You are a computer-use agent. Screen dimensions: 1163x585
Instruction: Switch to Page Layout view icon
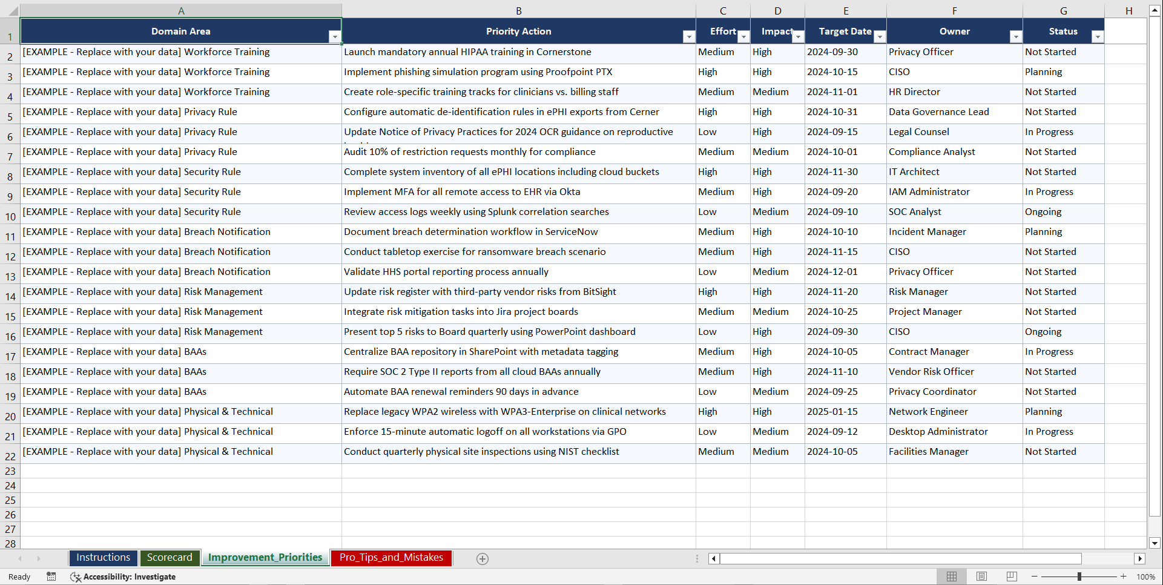981,577
